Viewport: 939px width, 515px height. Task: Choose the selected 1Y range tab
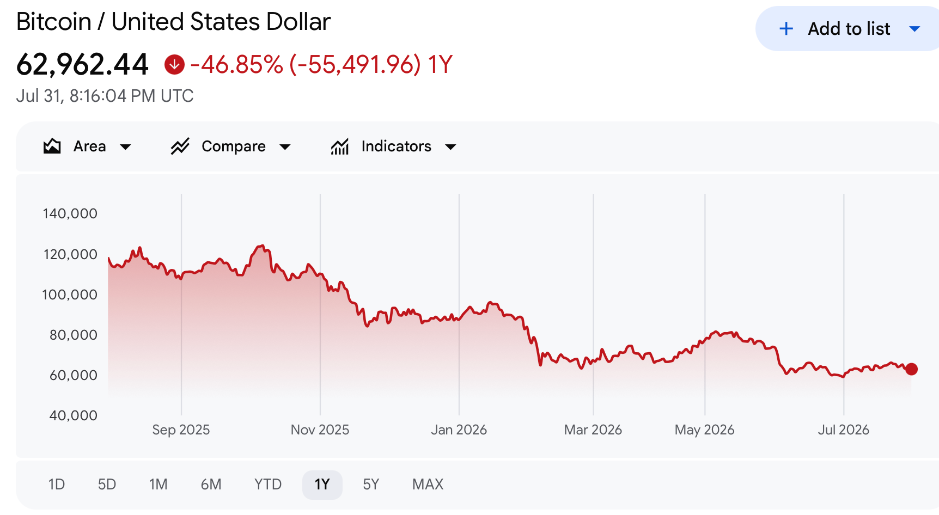322,485
